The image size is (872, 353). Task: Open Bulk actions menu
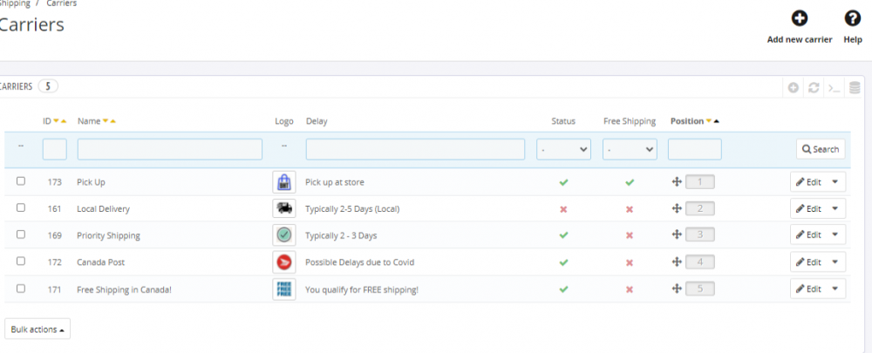[x=37, y=329]
